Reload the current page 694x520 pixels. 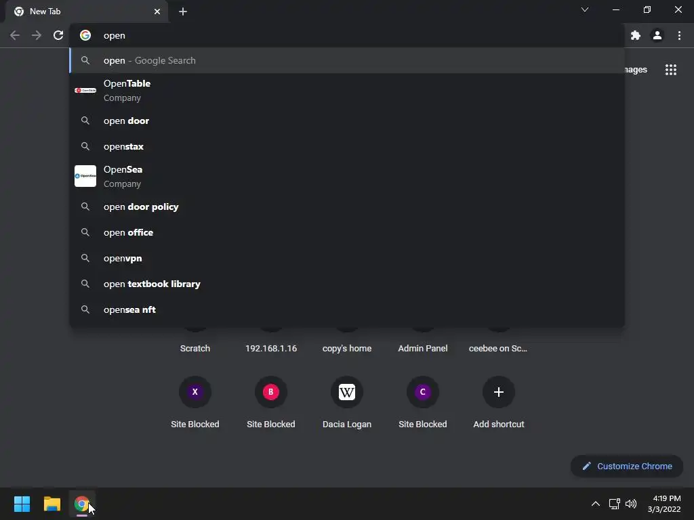point(58,35)
